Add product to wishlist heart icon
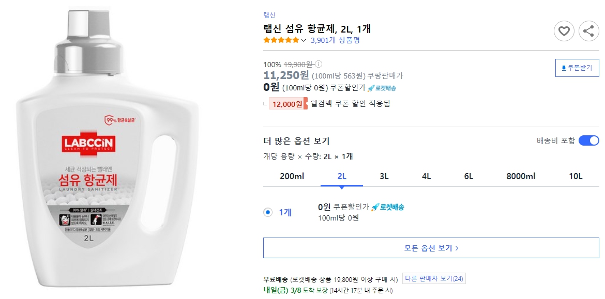605x299 pixels. [x=564, y=32]
